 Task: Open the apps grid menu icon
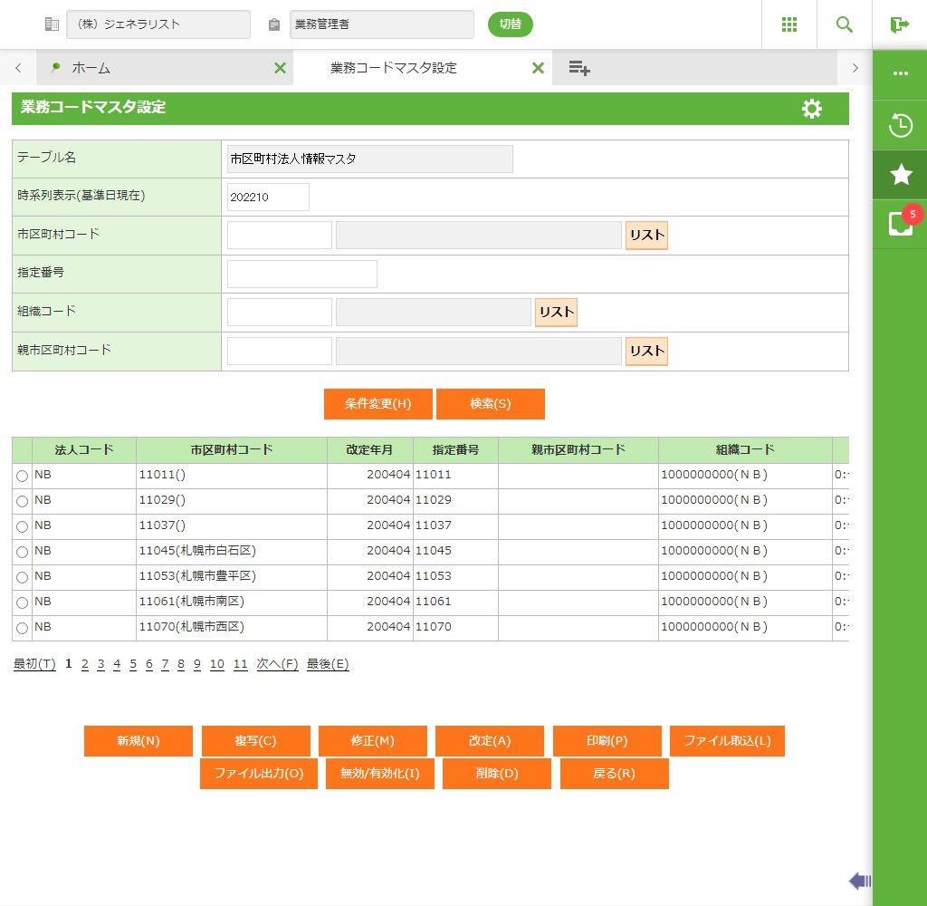tap(788, 24)
